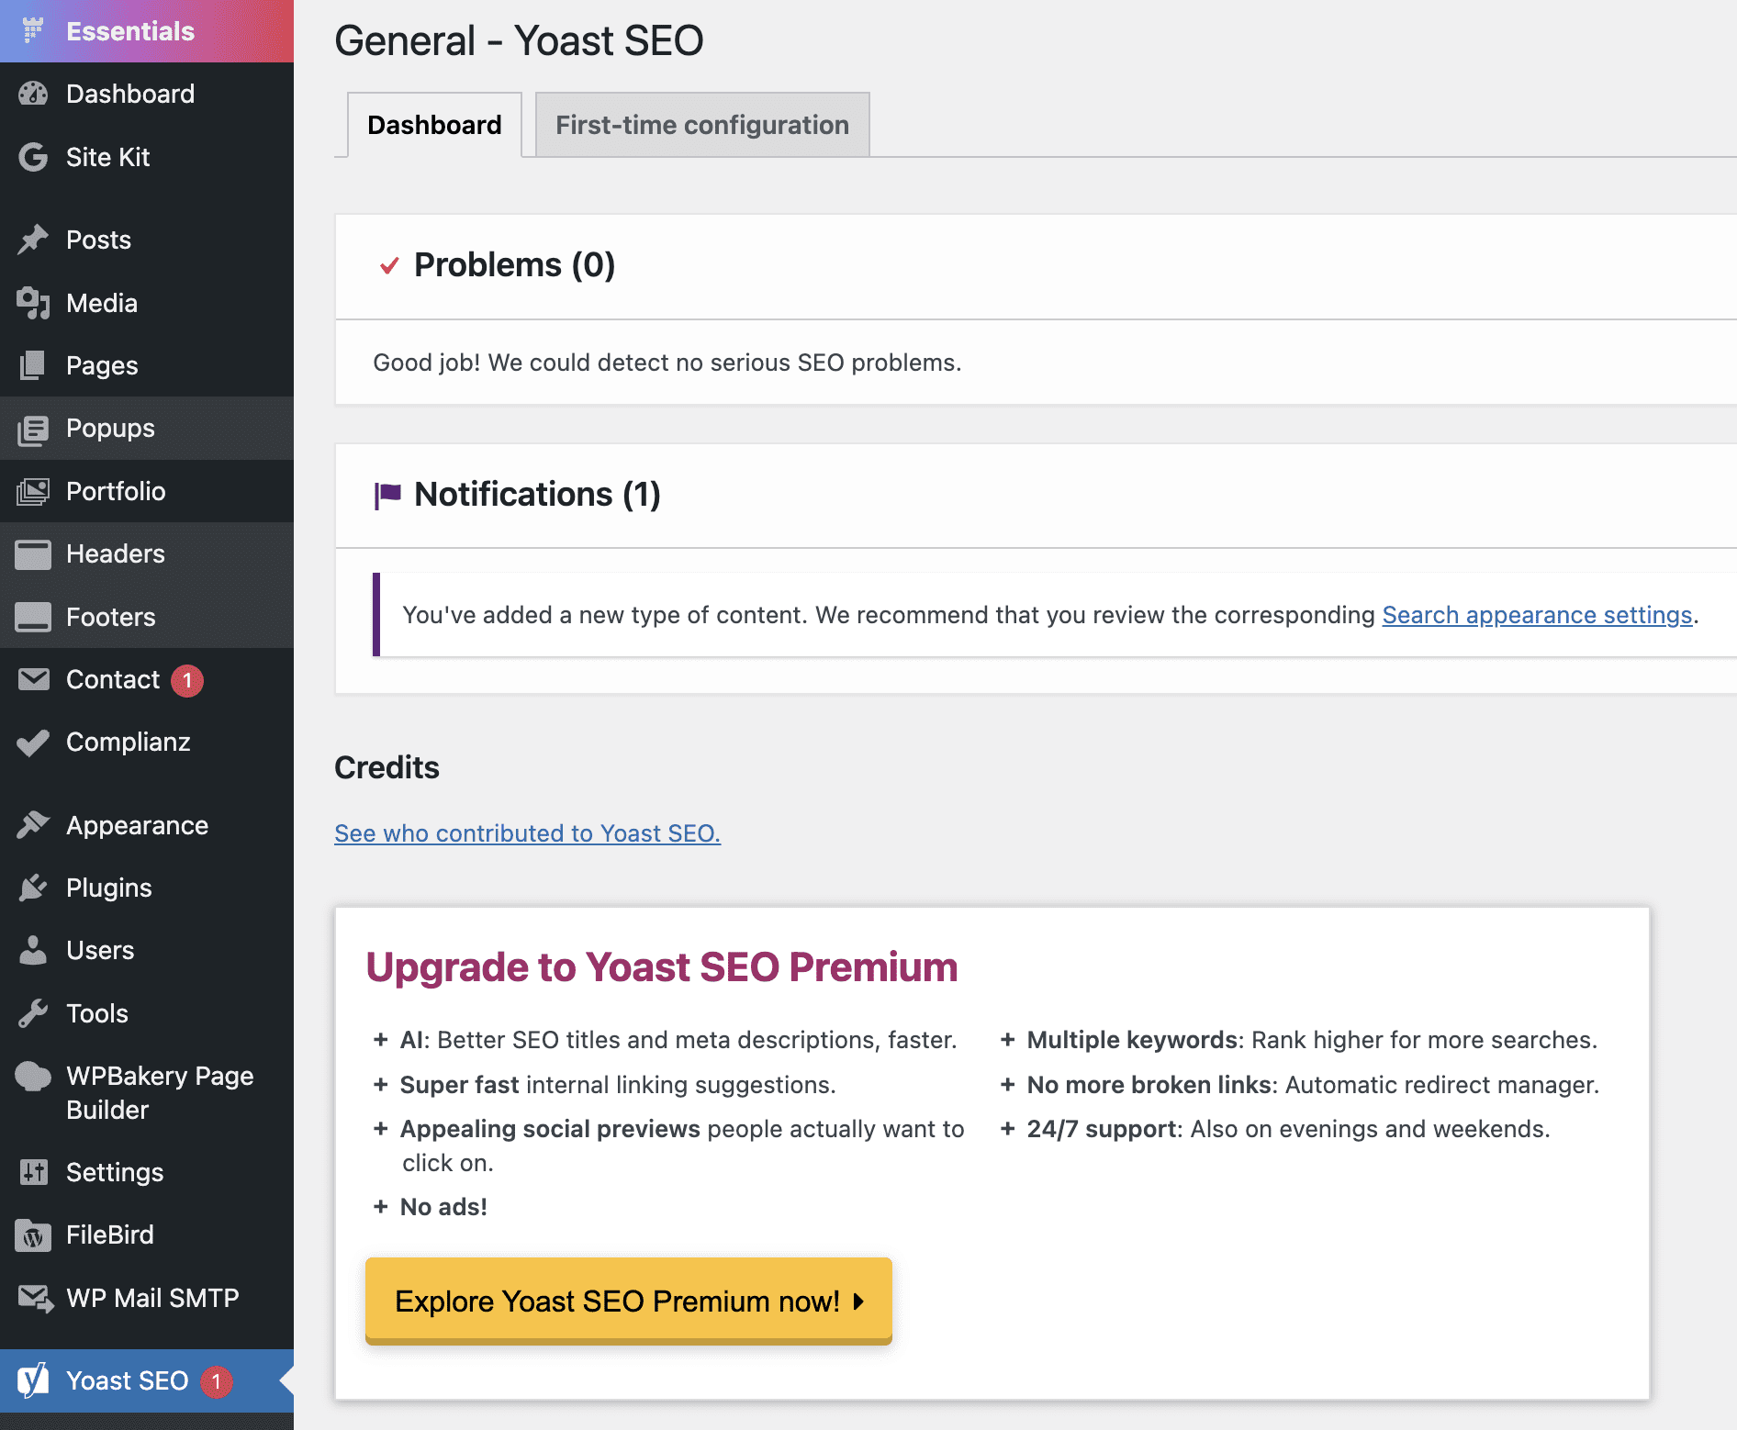The height and width of the screenshot is (1430, 1737).
Task: Click the Users person icon
Action: tap(33, 950)
